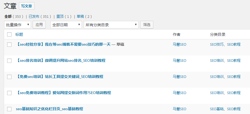Open SEO技巧 category link

(217, 44)
